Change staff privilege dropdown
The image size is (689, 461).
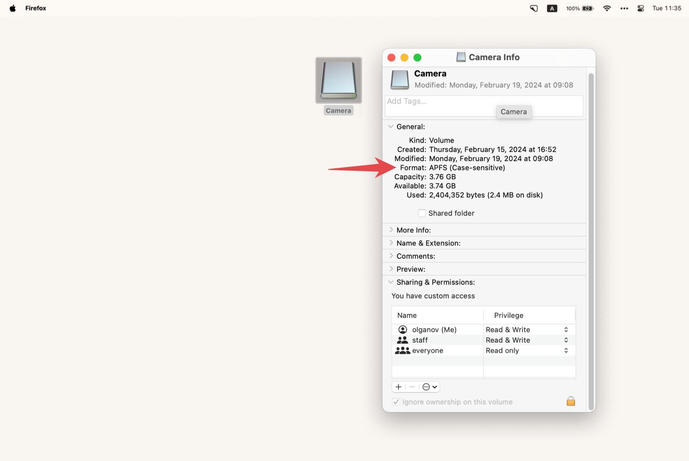pos(527,340)
